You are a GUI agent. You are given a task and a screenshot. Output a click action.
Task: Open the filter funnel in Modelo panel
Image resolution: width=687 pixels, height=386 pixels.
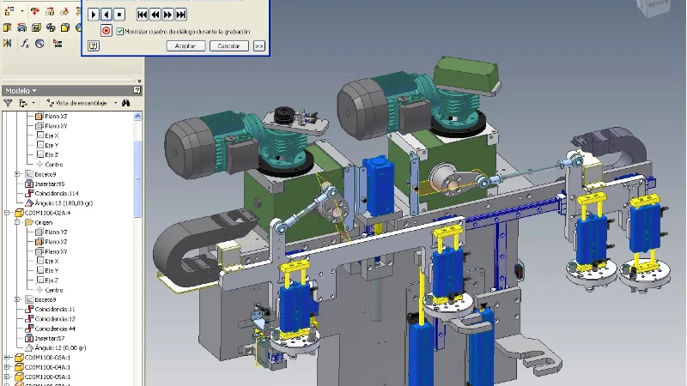pos(8,103)
